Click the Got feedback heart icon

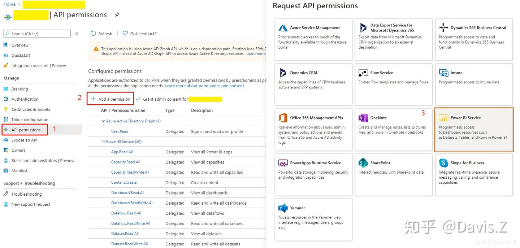(125, 33)
